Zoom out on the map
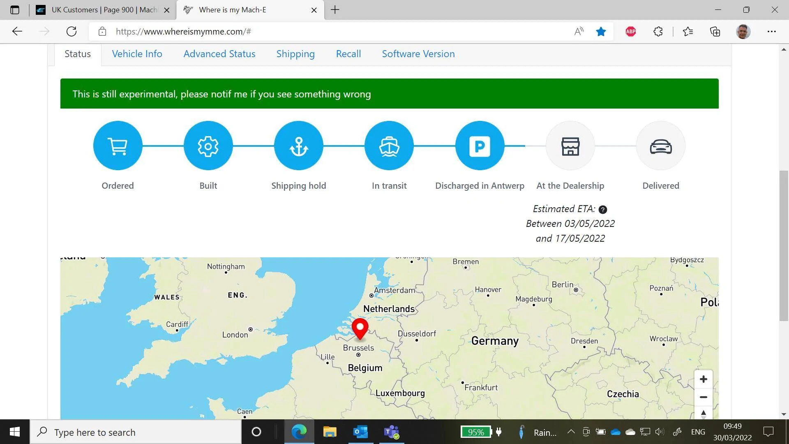 coord(704,397)
